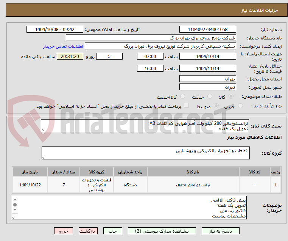This screenshot has height=241, width=288.
Task: Click the table's گروه کالا column header
Action: (97, 172)
